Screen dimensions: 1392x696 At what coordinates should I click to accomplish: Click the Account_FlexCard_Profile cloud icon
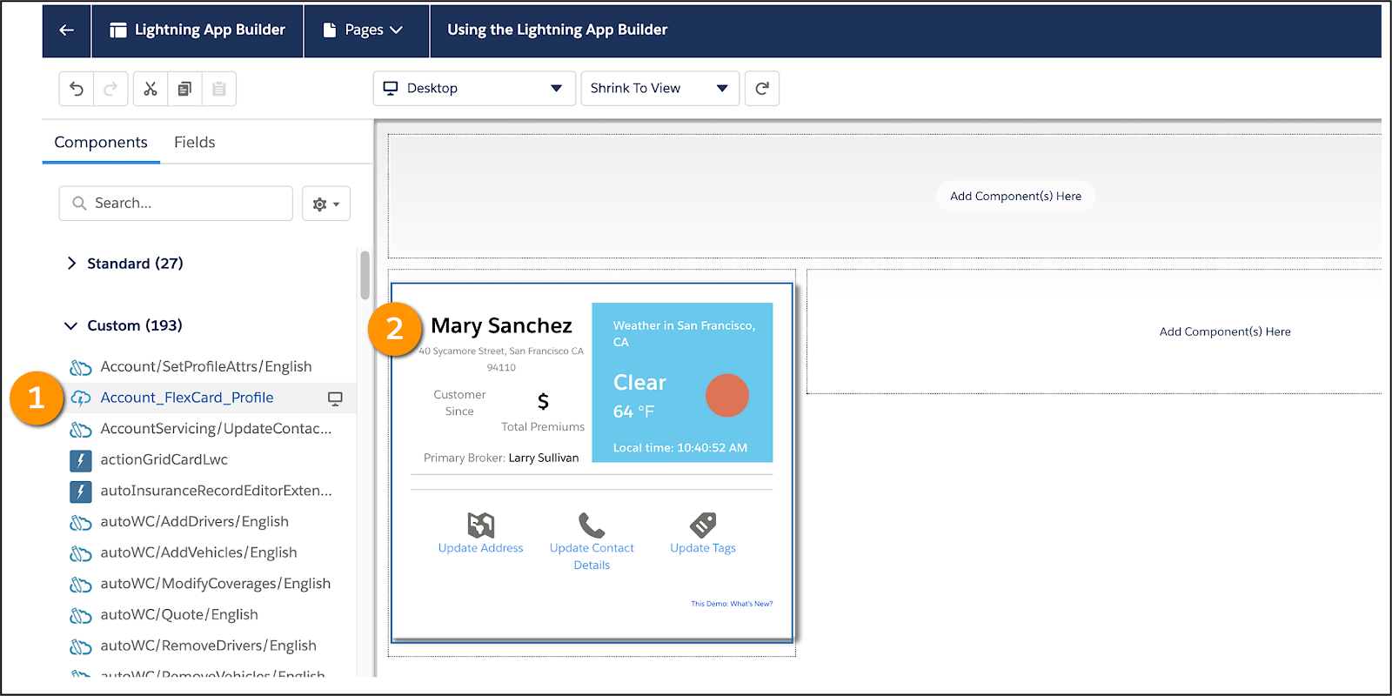[x=81, y=398]
